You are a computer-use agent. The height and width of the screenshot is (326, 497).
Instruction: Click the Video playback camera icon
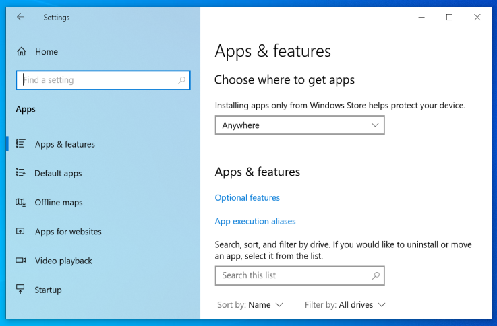(21, 260)
